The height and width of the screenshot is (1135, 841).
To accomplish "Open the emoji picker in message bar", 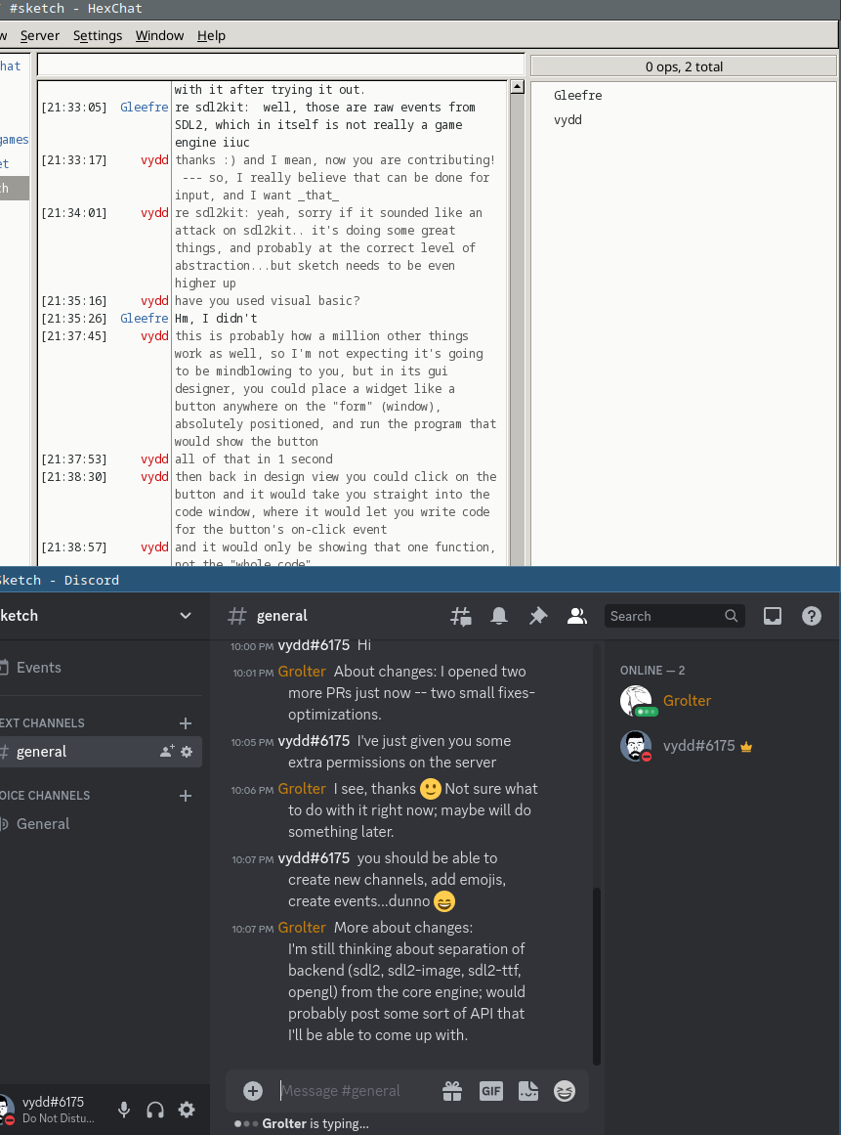I will point(565,1091).
